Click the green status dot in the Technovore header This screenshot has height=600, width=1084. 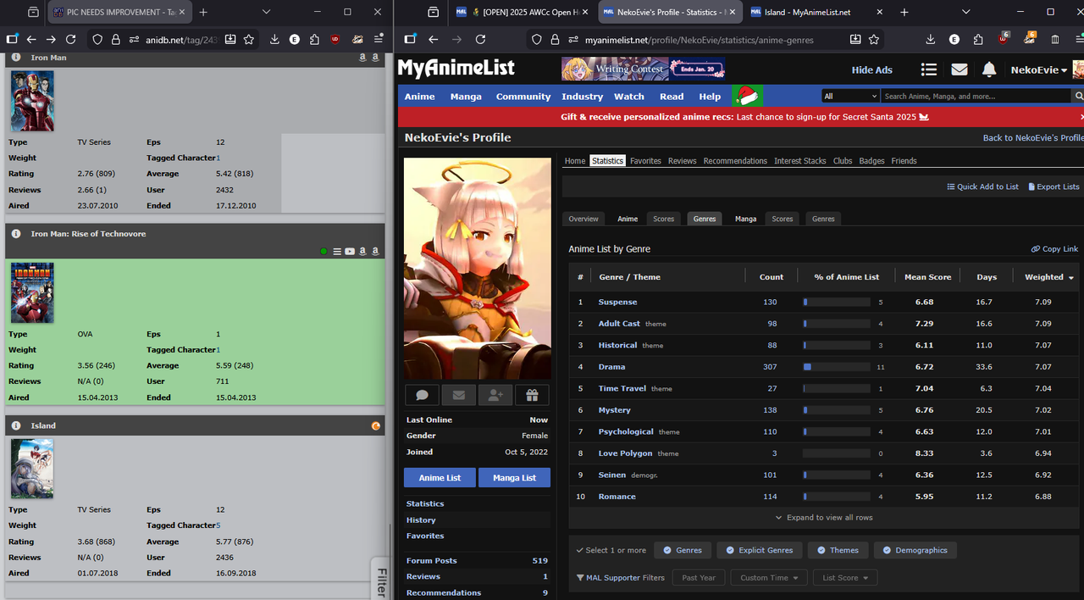pyautogui.click(x=324, y=251)
